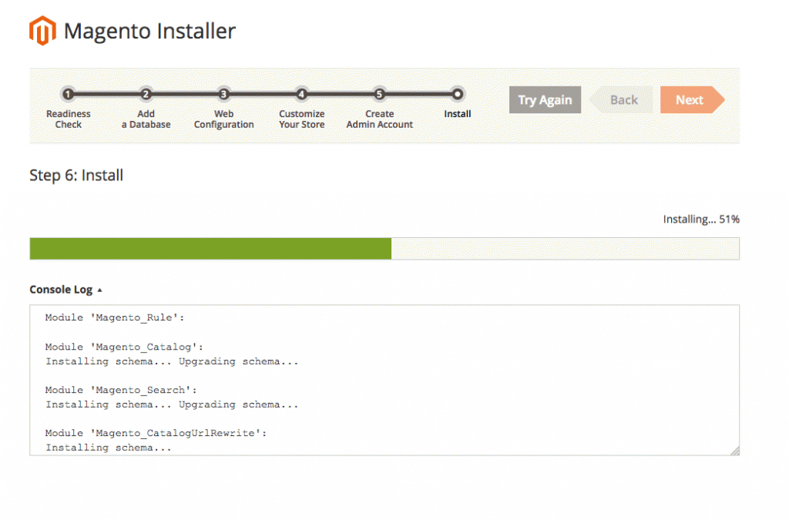This screenshot has height=520, width=789.
Task: Click the Try Again button
Action: tap(545, 99)
